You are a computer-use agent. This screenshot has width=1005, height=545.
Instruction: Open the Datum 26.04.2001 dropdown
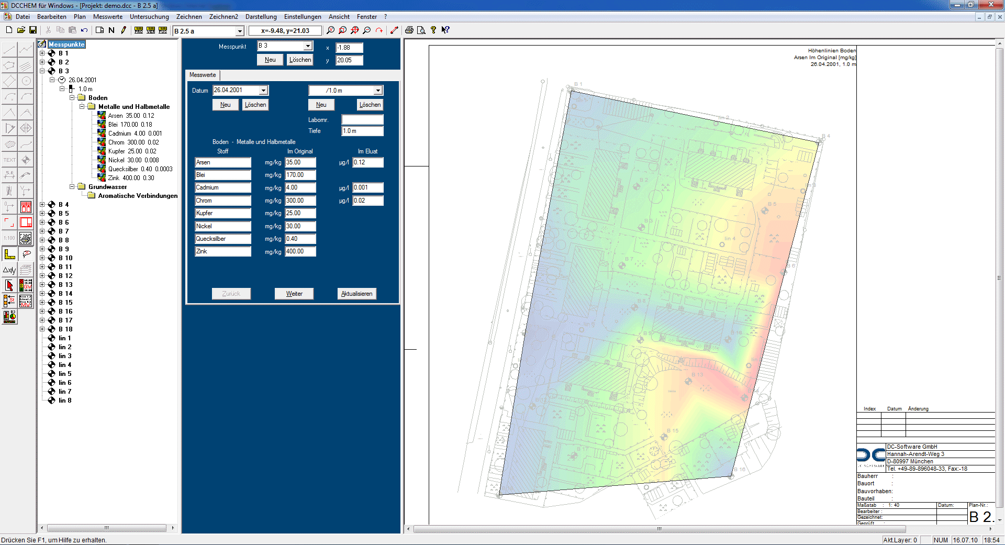pos(263,91)
